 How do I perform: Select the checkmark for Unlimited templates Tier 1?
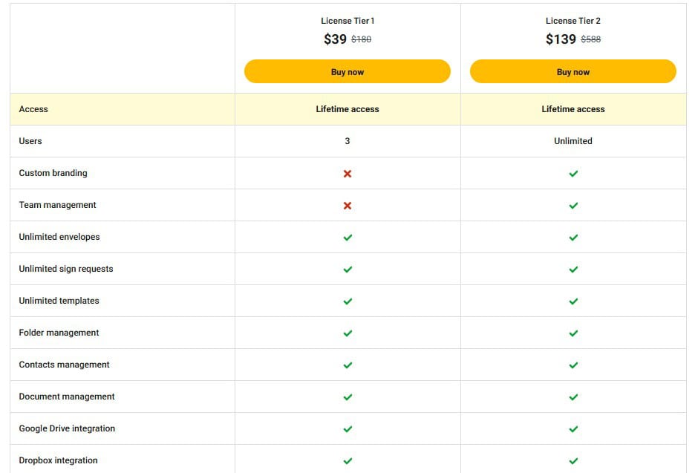tap(347, 301)
